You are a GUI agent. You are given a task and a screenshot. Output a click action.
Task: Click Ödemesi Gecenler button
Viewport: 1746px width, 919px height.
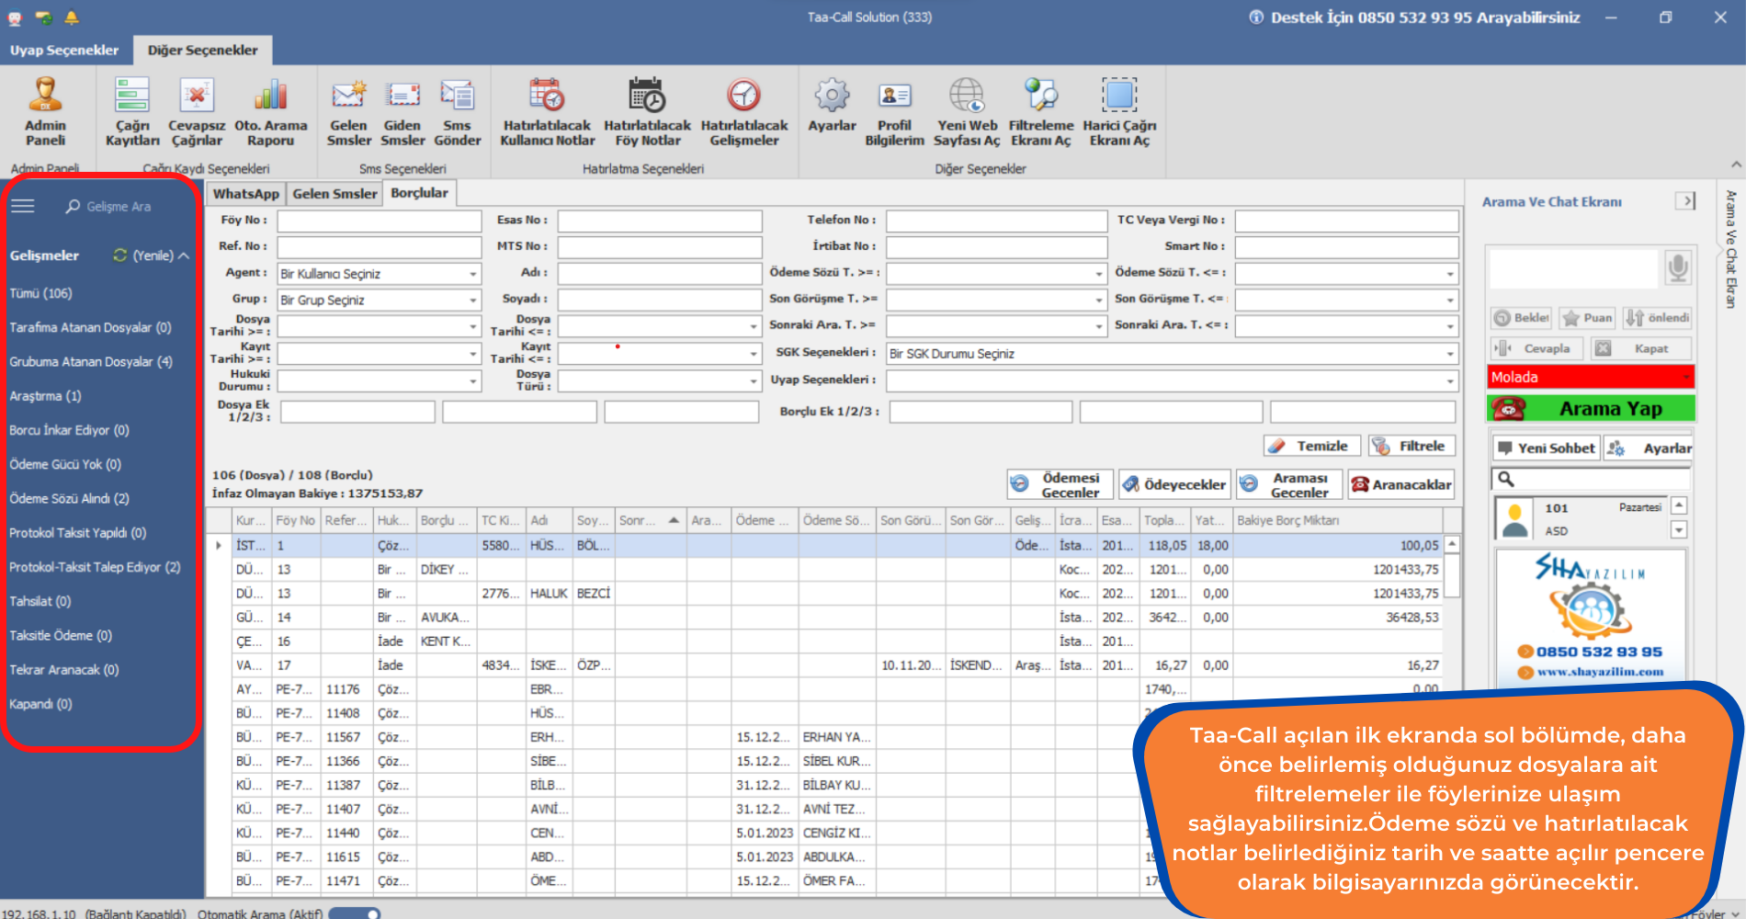(1060, 484)
